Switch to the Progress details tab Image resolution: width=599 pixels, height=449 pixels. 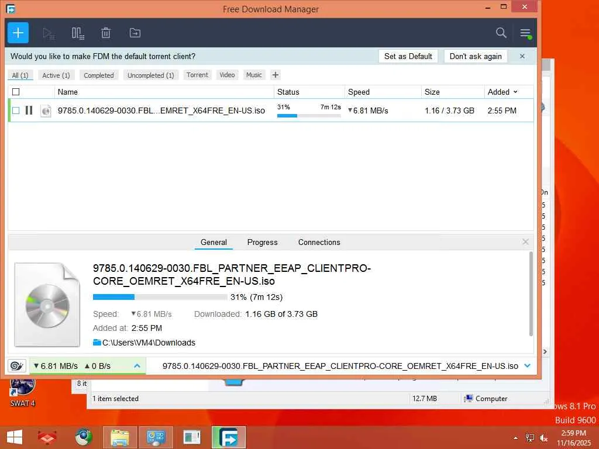[x=263, y=242]
